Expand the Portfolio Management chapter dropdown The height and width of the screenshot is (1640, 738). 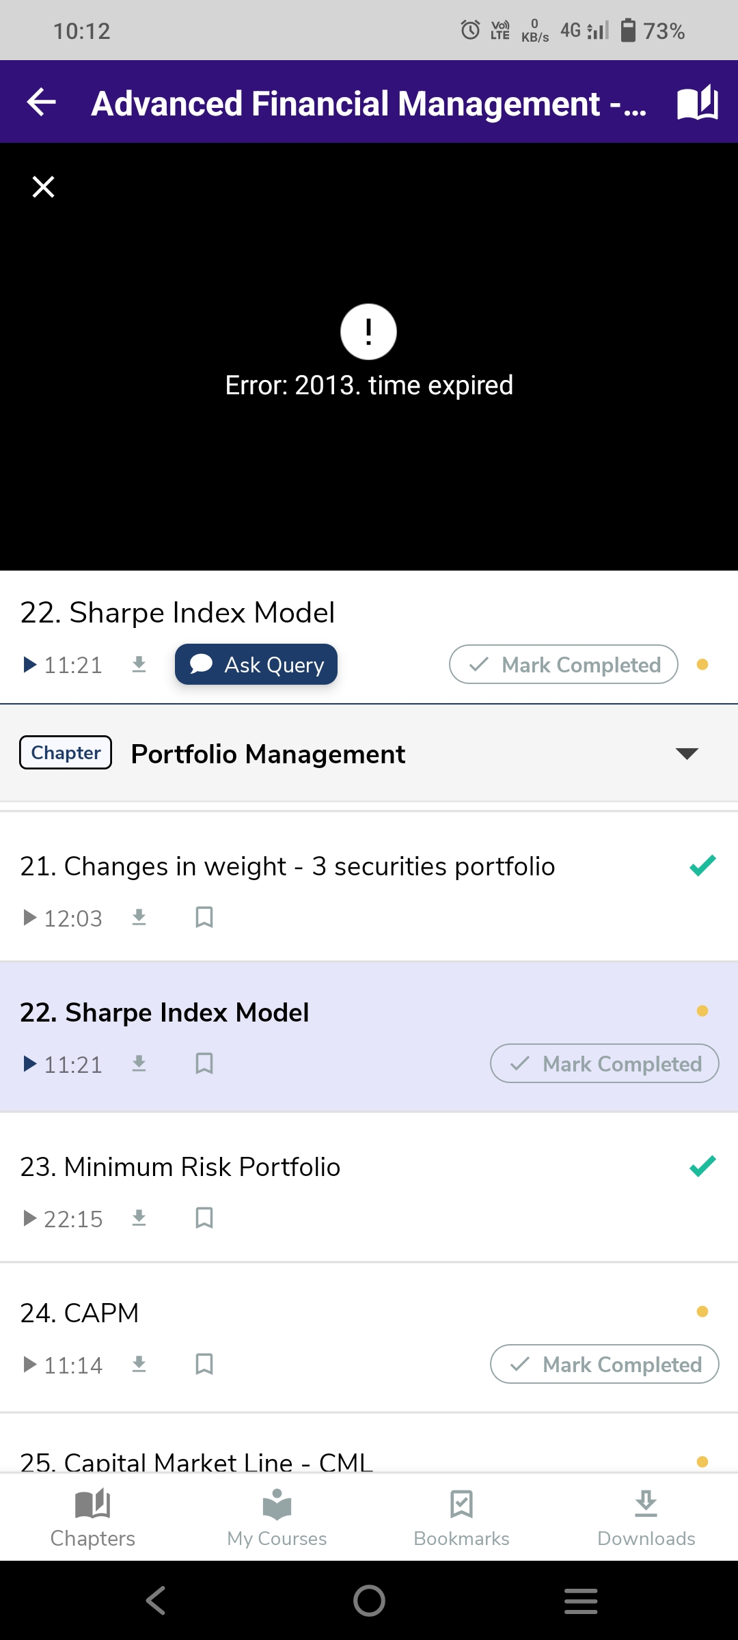coord(686,753)
